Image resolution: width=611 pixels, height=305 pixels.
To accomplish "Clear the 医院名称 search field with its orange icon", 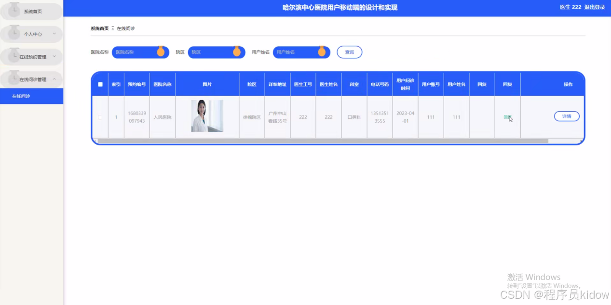I will point(161,52).
